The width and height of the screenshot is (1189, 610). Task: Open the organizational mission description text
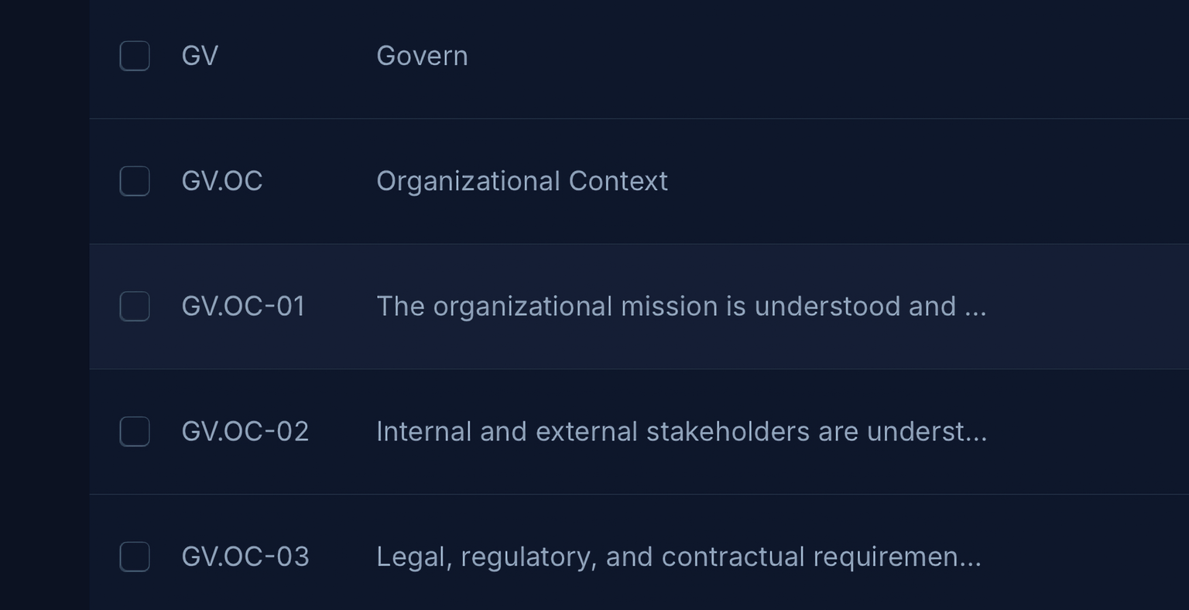[x=681, y=307]
